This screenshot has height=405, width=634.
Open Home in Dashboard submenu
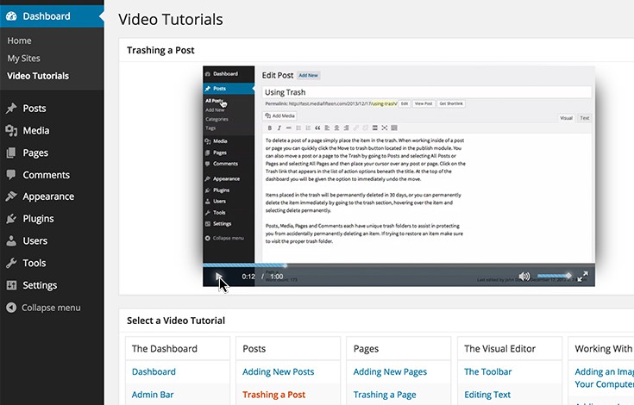coord(19,40)
